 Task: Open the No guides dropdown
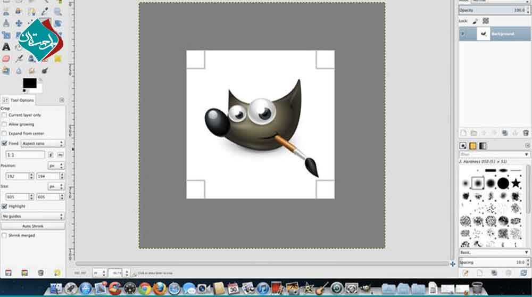(32, 216)
